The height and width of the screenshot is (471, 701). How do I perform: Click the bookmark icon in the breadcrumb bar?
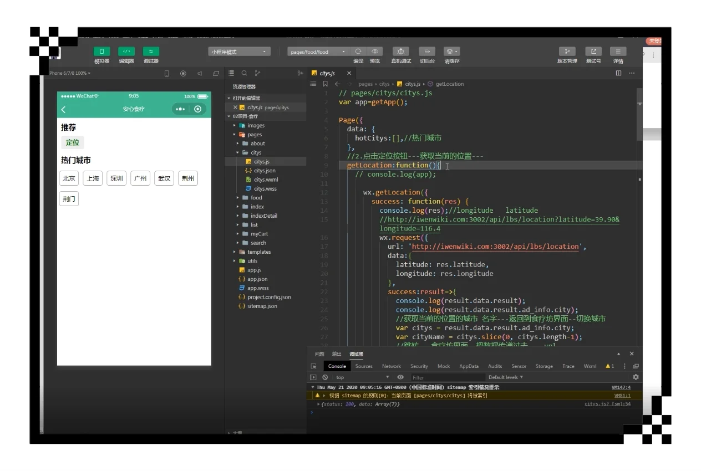326,84
